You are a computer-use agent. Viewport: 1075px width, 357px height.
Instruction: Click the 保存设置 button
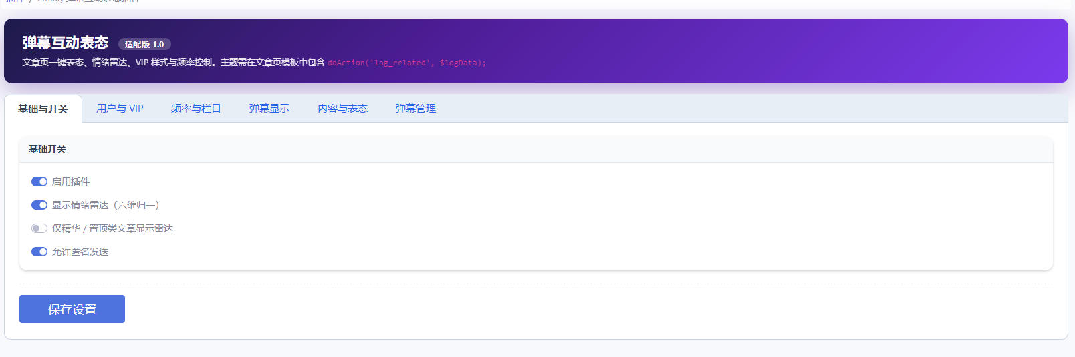pos(72,309)
